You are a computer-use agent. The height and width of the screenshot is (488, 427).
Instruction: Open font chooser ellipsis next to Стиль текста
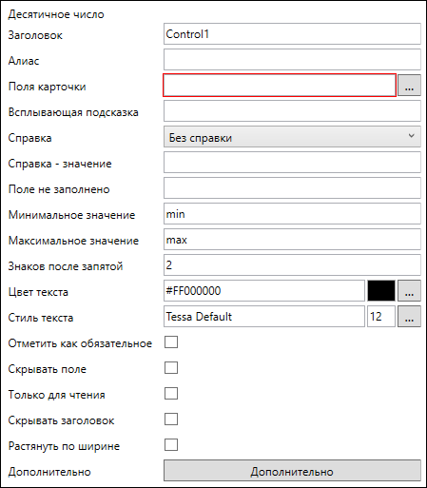pos(409,316)
